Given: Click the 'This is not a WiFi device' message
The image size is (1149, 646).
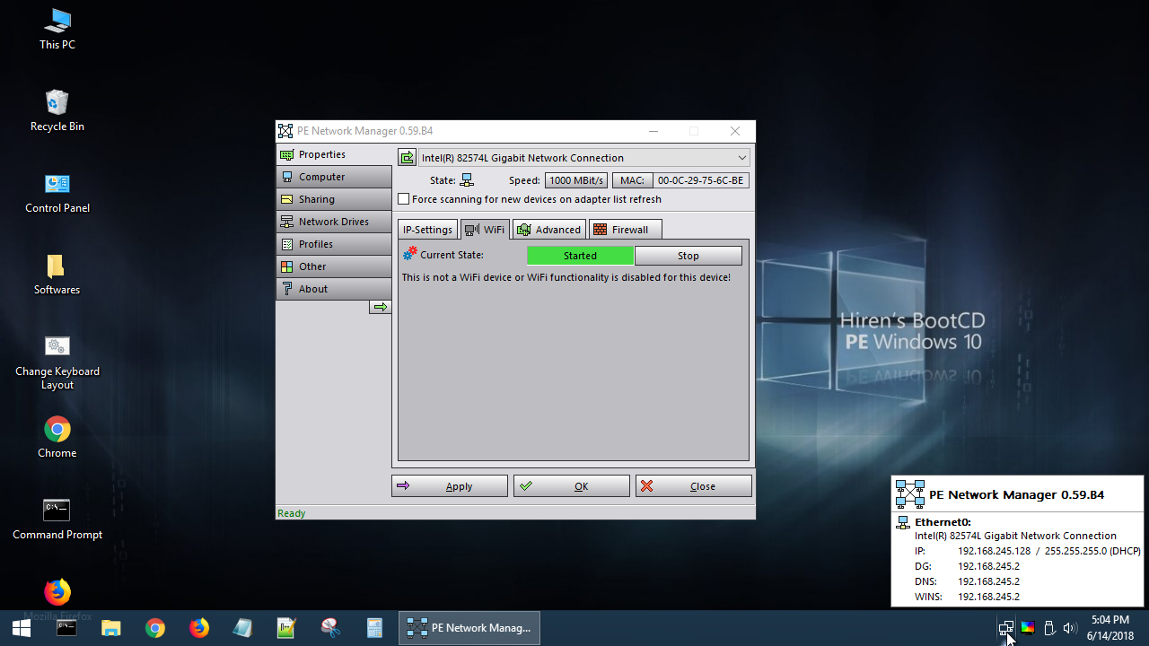Looking at the screenshot, I should (566, 277).
